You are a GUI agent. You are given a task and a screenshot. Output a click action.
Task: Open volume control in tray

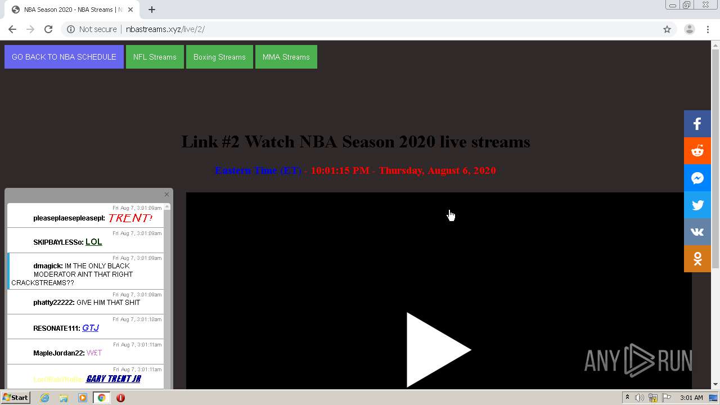pos(640,398)
